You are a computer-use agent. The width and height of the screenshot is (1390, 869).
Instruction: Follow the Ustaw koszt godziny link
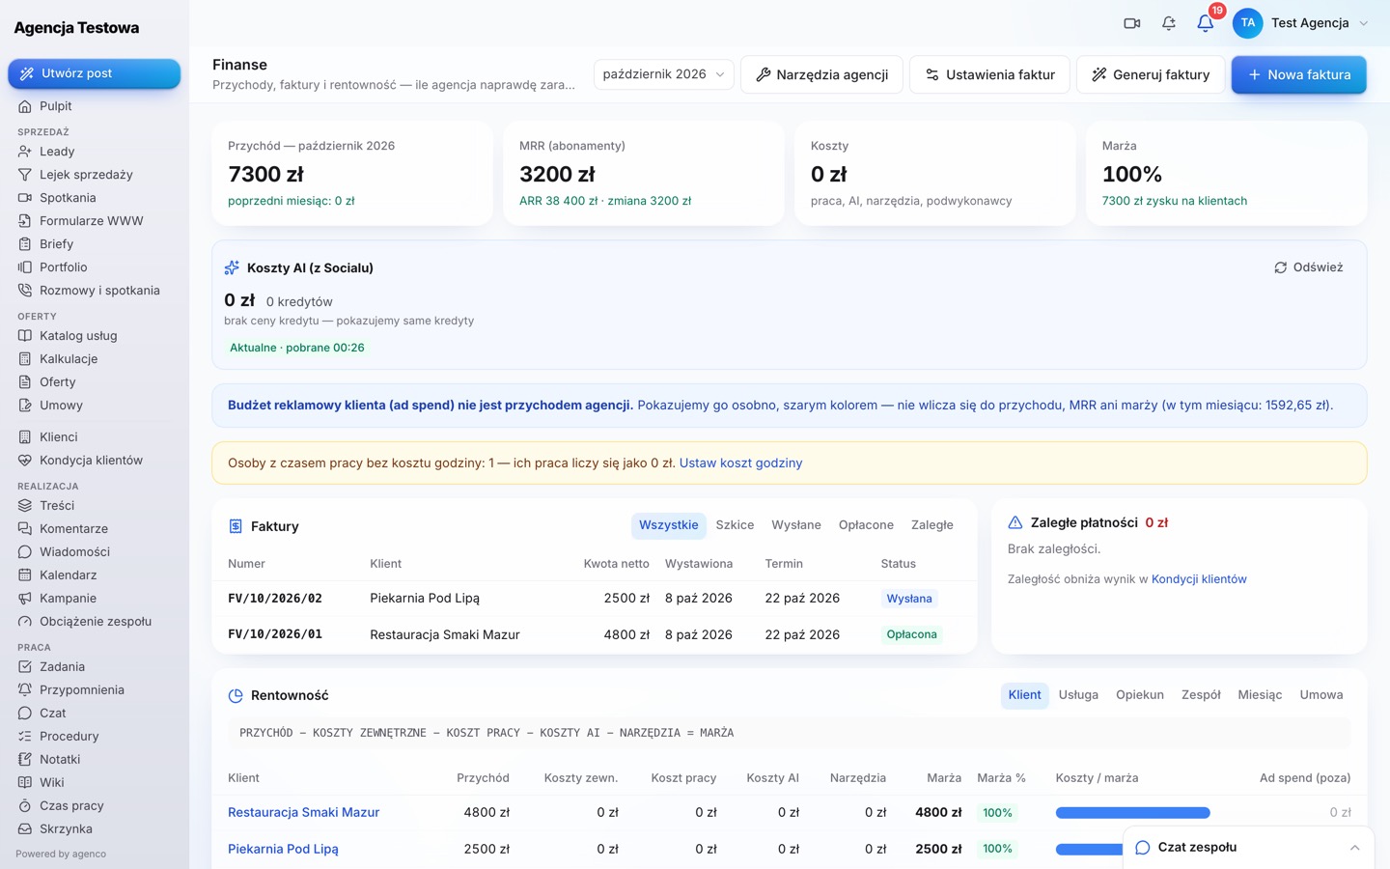pyautogui.click(x=741, y=463)
